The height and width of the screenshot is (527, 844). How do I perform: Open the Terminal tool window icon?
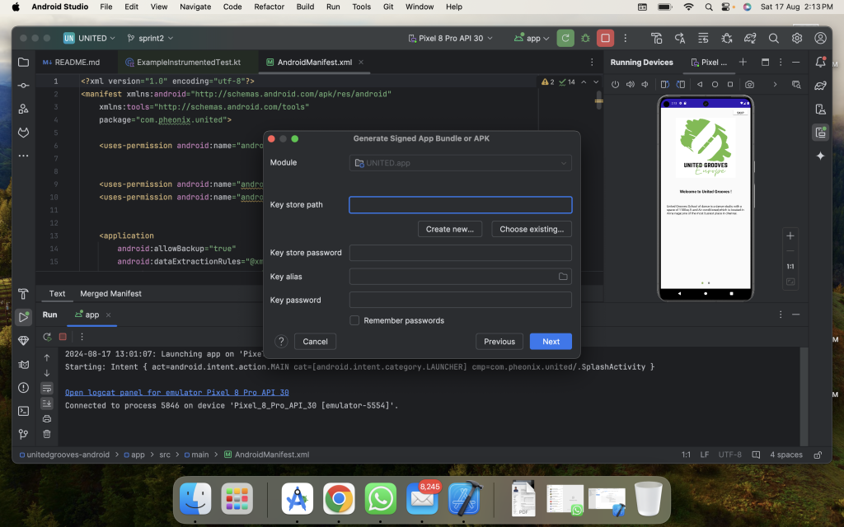click(23, 411)
